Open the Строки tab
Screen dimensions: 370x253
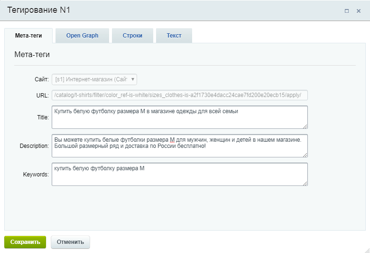[132, 36]
